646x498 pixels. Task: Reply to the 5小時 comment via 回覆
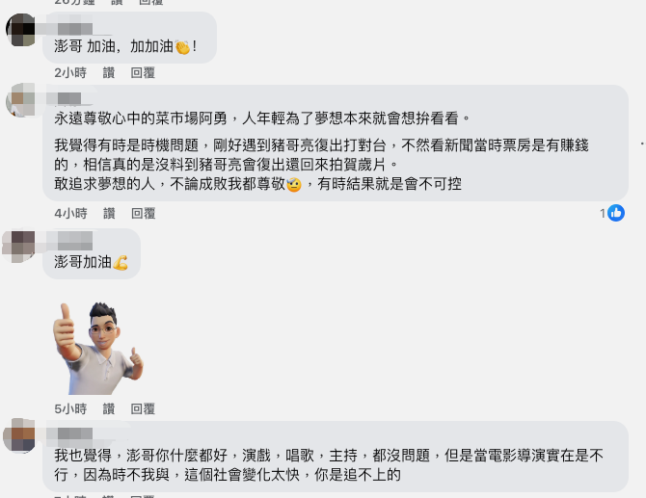tap(143, 408)
